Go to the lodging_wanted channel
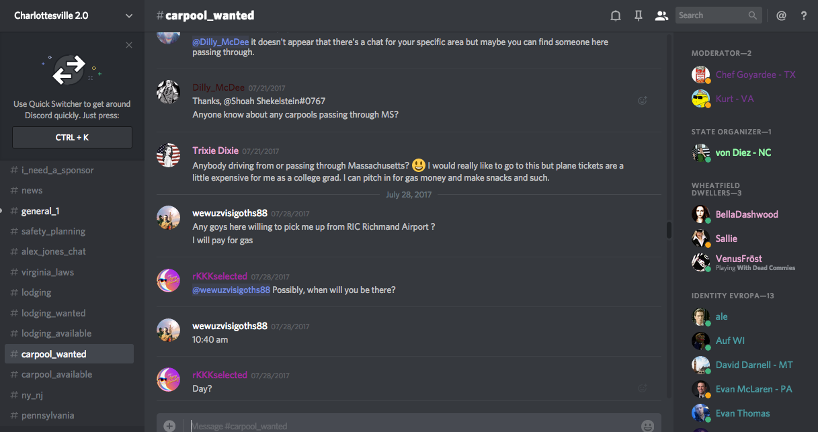818x432 pixels. 53,313
